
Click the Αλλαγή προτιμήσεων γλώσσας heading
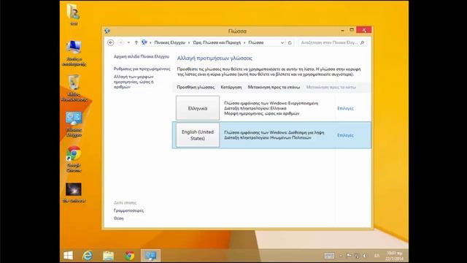tap(215, 58)
